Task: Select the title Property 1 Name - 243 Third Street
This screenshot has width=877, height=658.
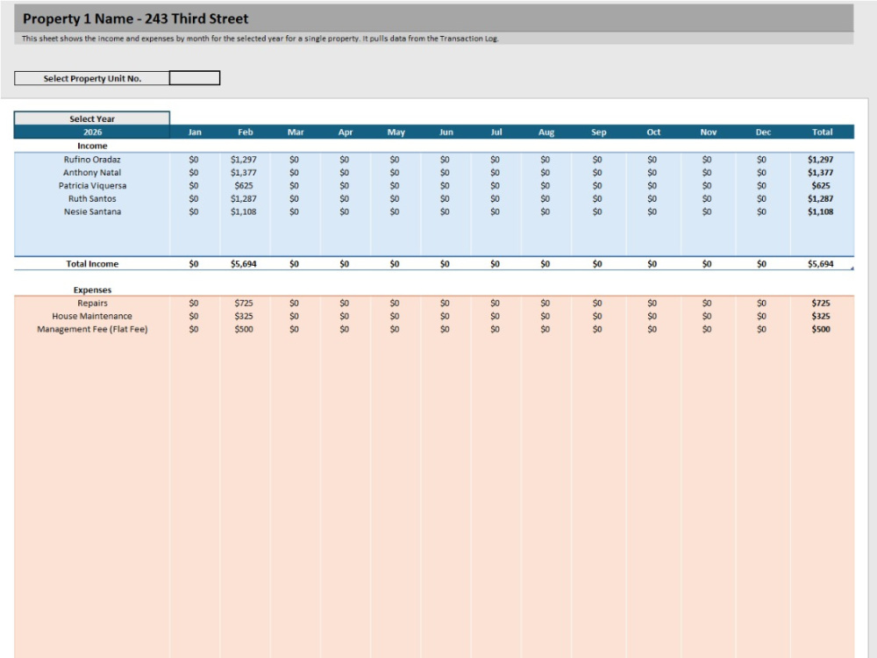Action: 135,18
